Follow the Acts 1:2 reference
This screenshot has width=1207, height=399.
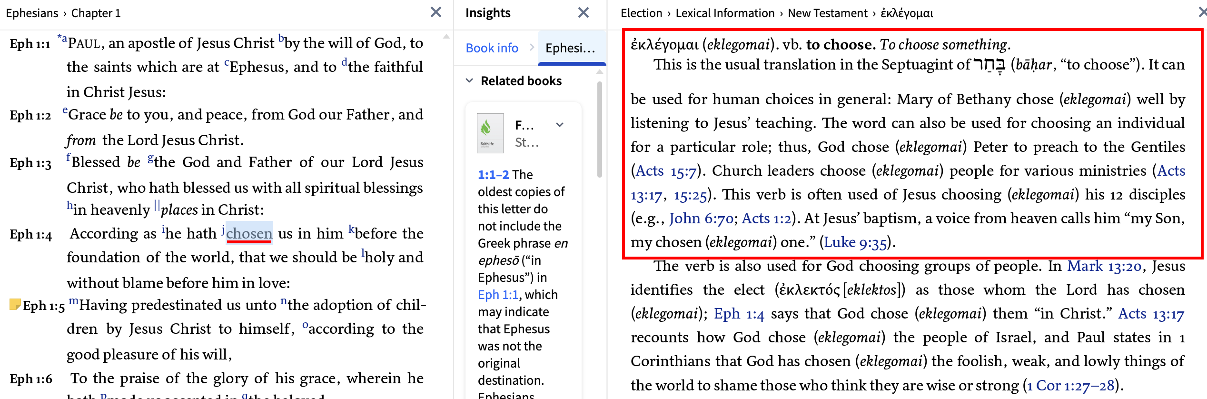tap(766, 218)
